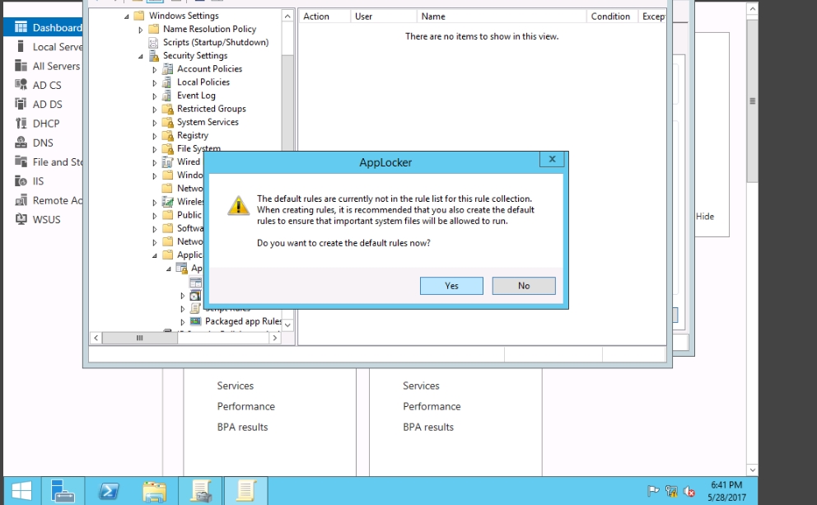The width and height of the screenshot is (817, 505).
Task: Click the All Servers sidebar icon
Action: pyautogui.click(x=21, y=66)
